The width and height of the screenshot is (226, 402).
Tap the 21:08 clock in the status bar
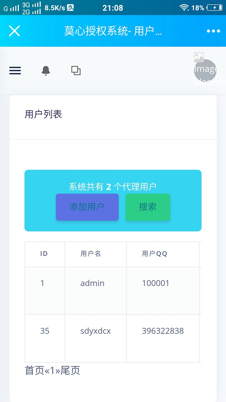tap(113, 8)
